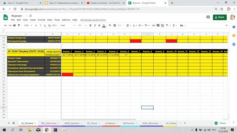Open the horizontal align dropdown
This screenshot has width=237, height=133.
coord(128,25)
